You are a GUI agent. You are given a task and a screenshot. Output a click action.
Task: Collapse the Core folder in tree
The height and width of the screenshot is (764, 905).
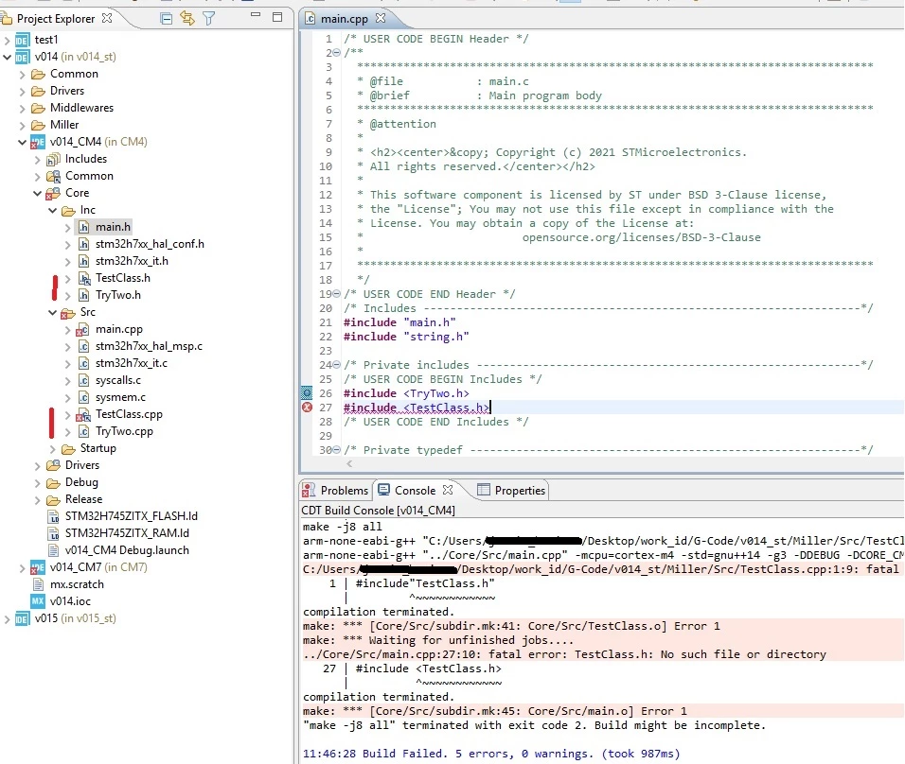click(x=38, y=193)
